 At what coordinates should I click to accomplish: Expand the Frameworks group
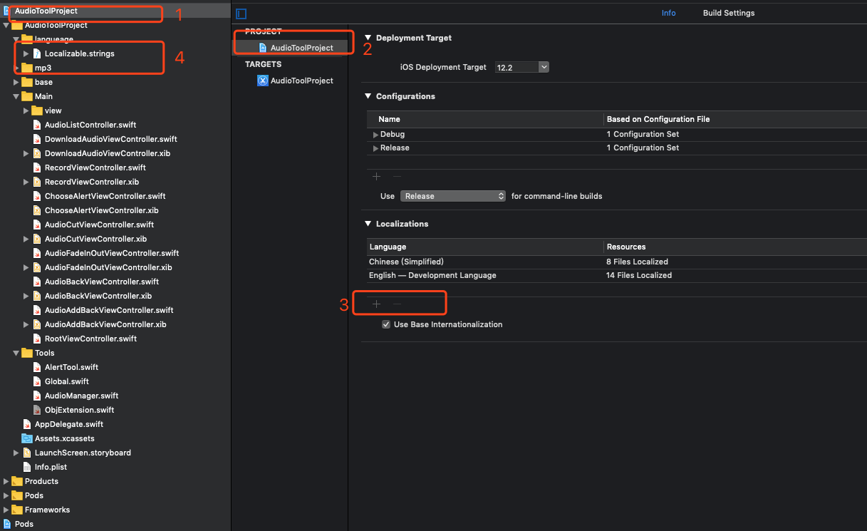[6, 510]
